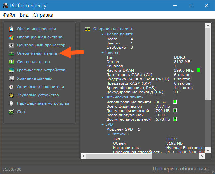The image size is (215, 174).
Task: Select the Свободно slots row
Action: pyautogui.click(x=120, y=47)
